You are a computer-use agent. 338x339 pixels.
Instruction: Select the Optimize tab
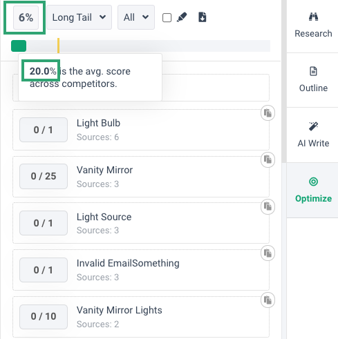[x=313, y=190]
